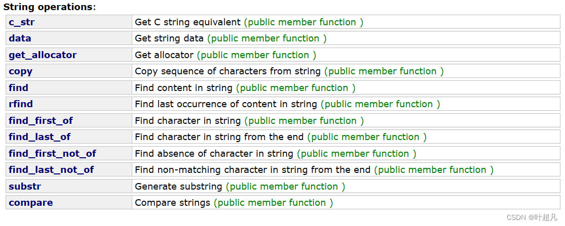Screen dimensions: 565x226
Task: Open find_first_not_of documentation link
Action: point(52,154)
